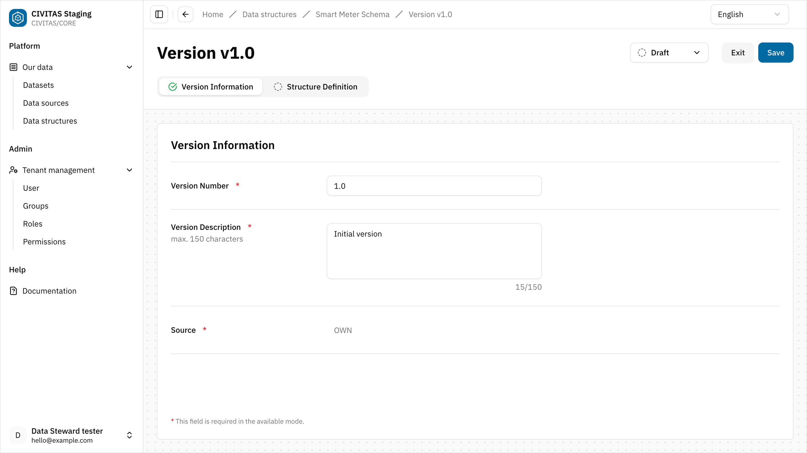
Task: Click the back arrow beside the breadcrumb
Action: 185,14
